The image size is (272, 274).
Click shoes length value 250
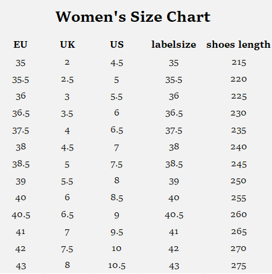tap(238, 181)
